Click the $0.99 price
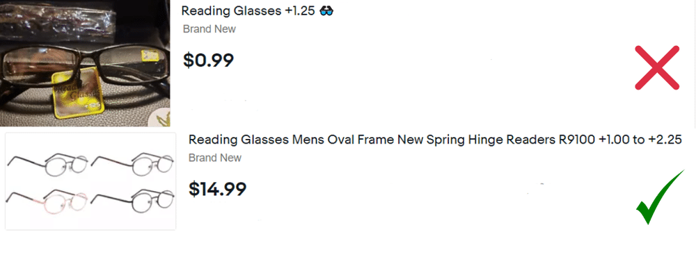The height and width of the screenshot is (257, 696). (208, 60)
